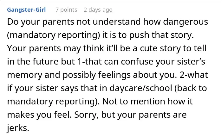Click the phrase cute story in the comment
Screen dimensions: 222x137
[x=160, y=48]
